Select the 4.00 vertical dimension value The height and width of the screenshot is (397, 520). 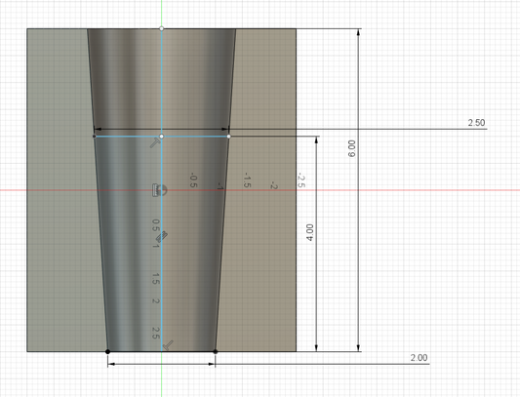[309, 232]
